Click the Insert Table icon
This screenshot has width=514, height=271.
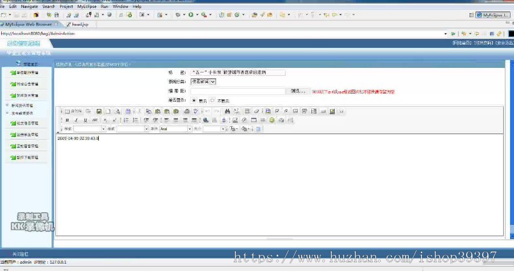point(254,120)
